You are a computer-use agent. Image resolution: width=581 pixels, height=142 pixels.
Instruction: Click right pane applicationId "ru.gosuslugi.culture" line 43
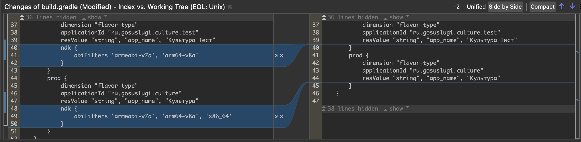(423, 71)
